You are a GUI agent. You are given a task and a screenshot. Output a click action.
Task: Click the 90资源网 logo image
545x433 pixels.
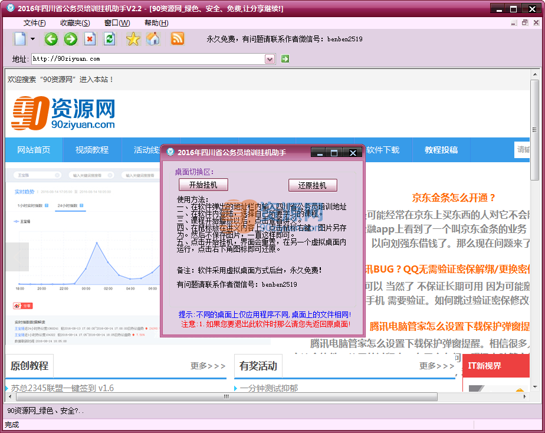[x=63, y=113]
